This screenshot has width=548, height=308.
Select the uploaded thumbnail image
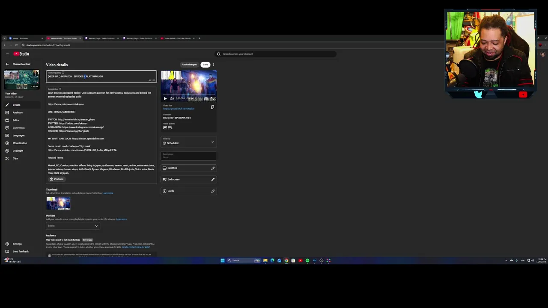[58, 203]
